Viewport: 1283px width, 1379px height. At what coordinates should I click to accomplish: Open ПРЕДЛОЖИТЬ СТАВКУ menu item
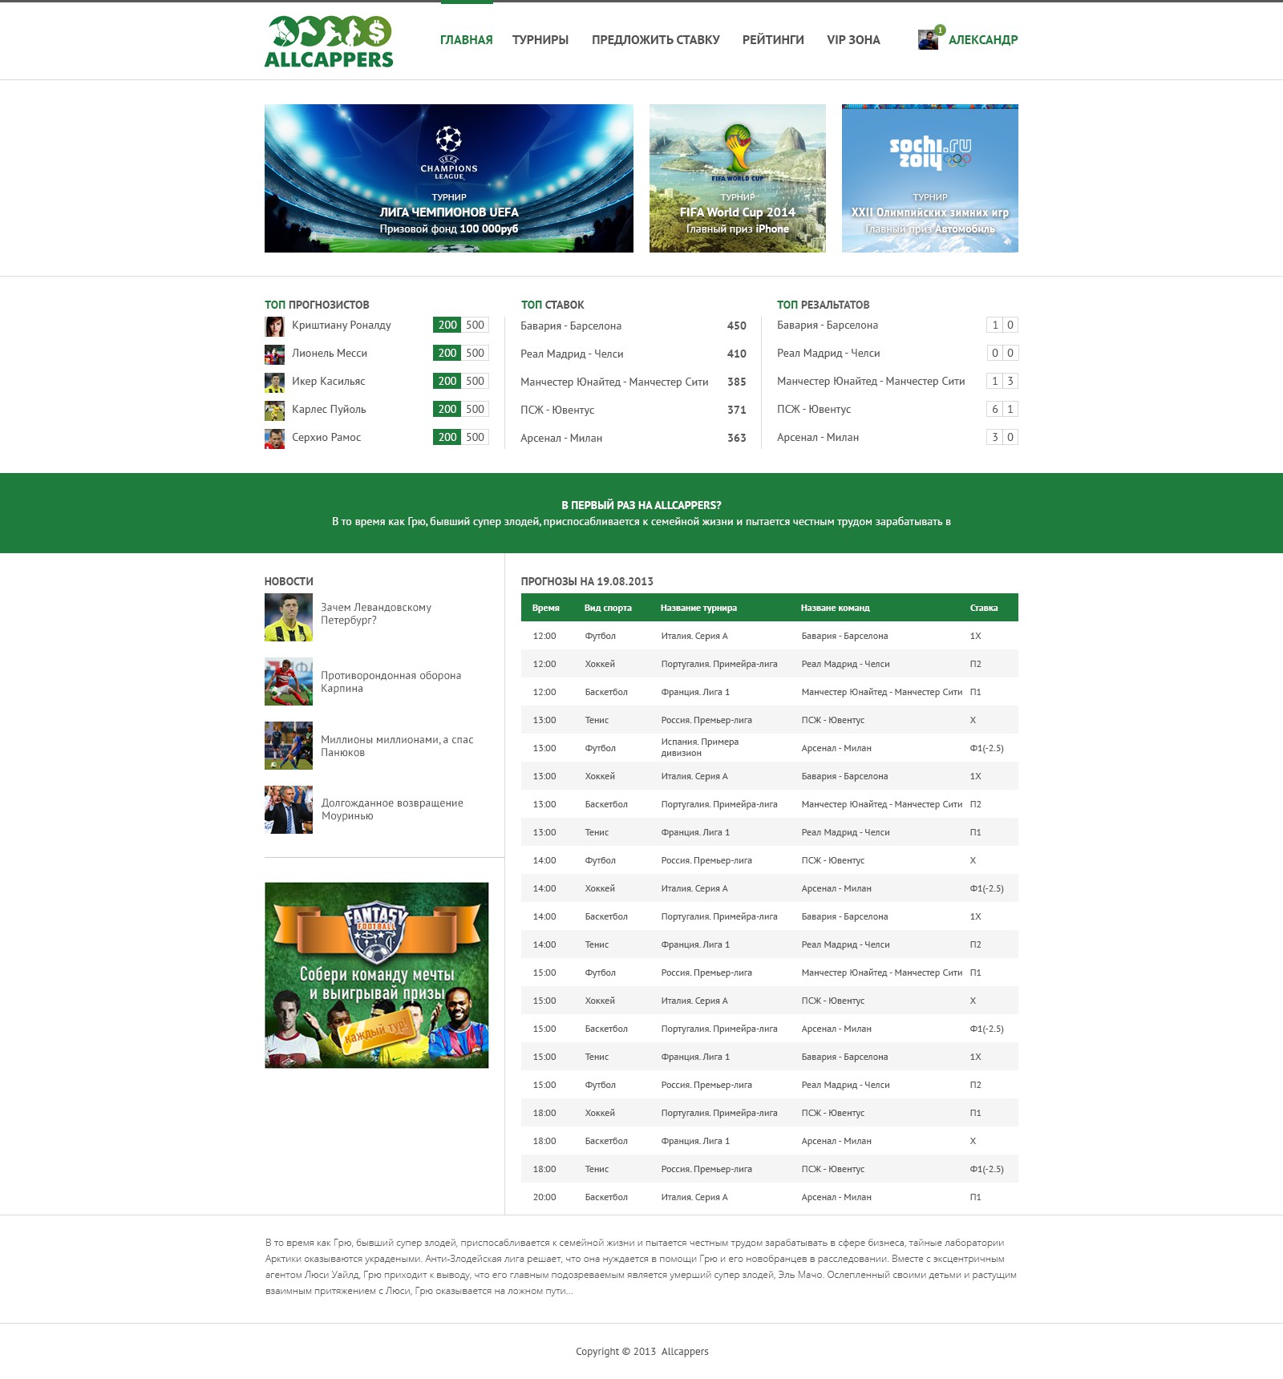click(x=656, y=39)
